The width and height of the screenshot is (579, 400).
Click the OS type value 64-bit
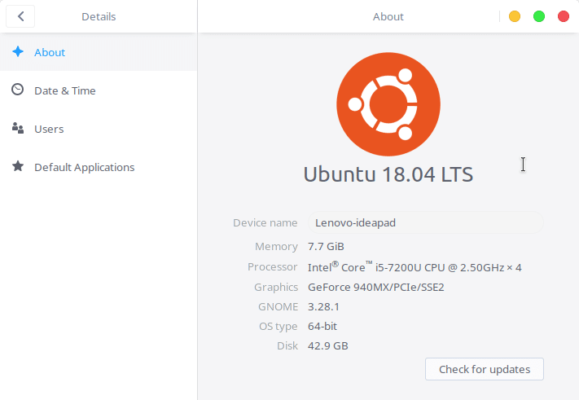322,326
